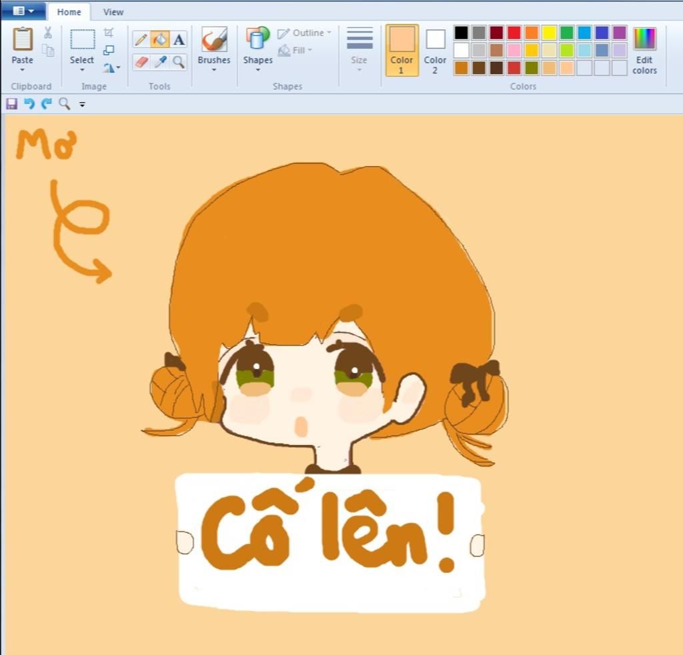Open the Rotate or flip dropdown
683x655 pixels.
point(111,67)
